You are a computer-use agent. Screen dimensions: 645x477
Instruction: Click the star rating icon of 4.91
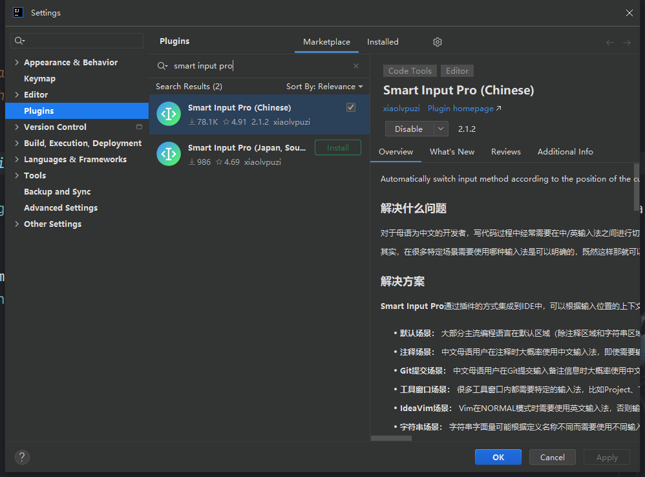226,122
